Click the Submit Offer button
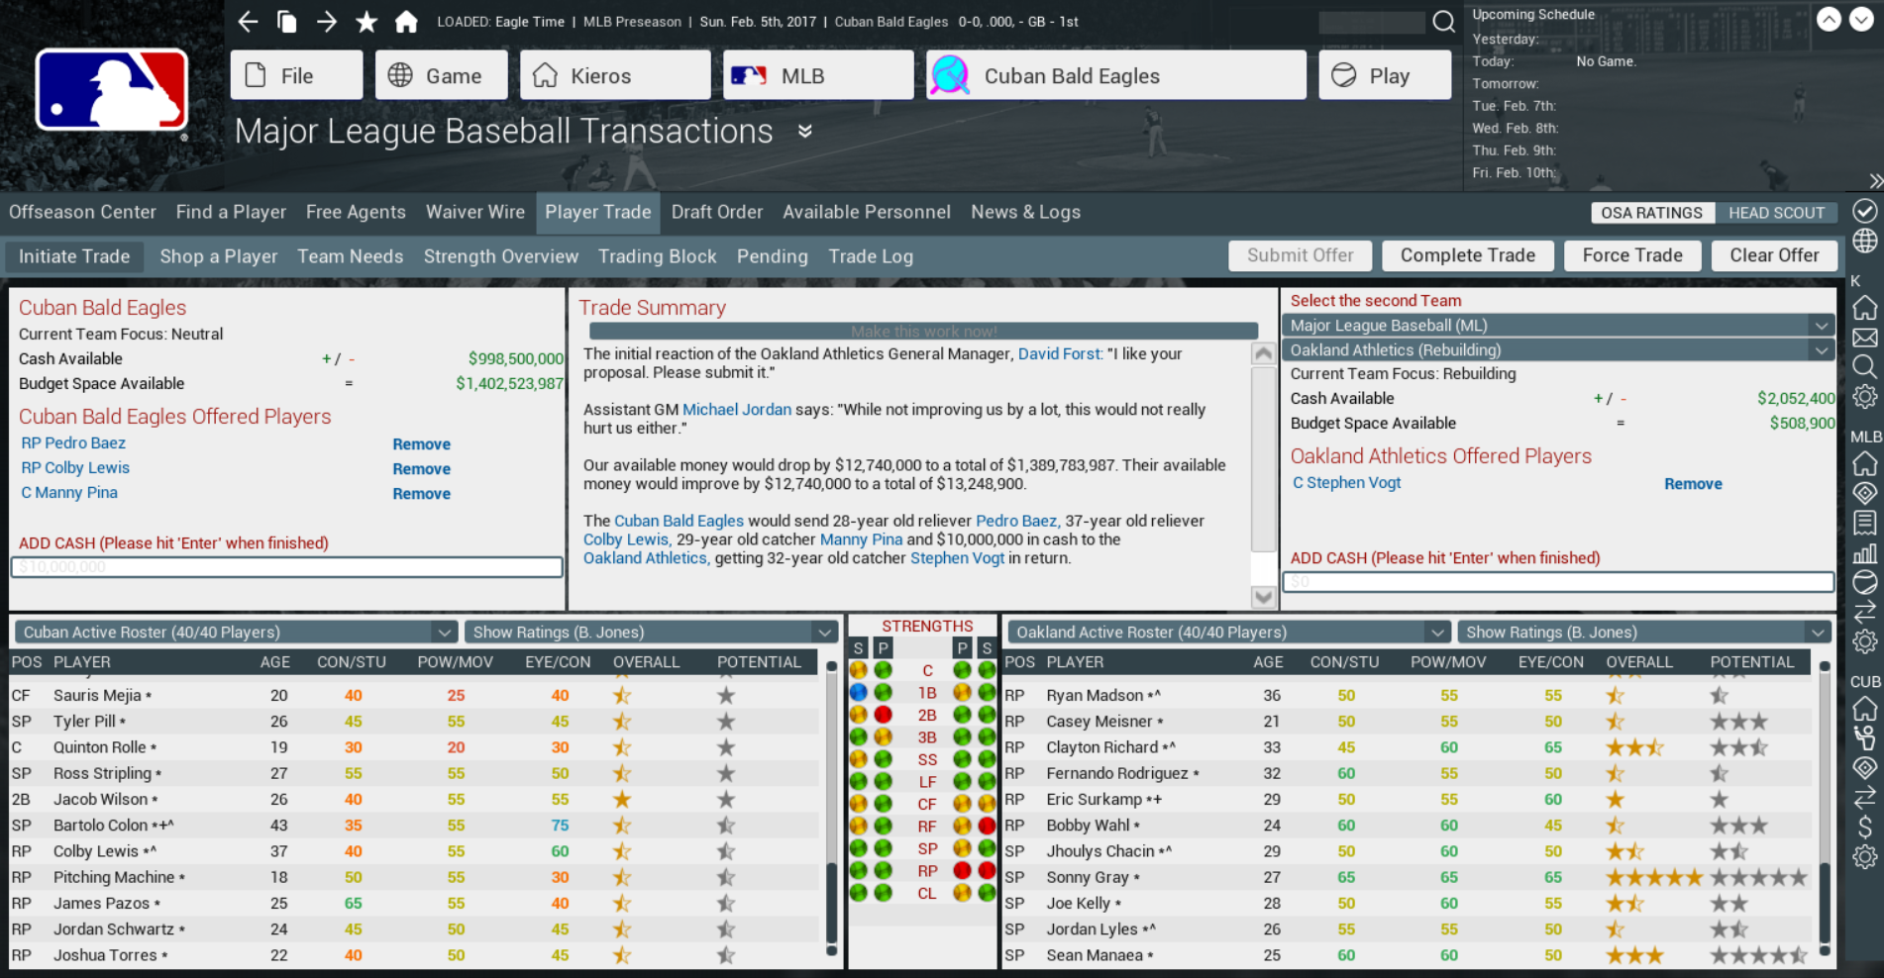This screenshot has width=1884, height=978. click(x=1301, y=255)
